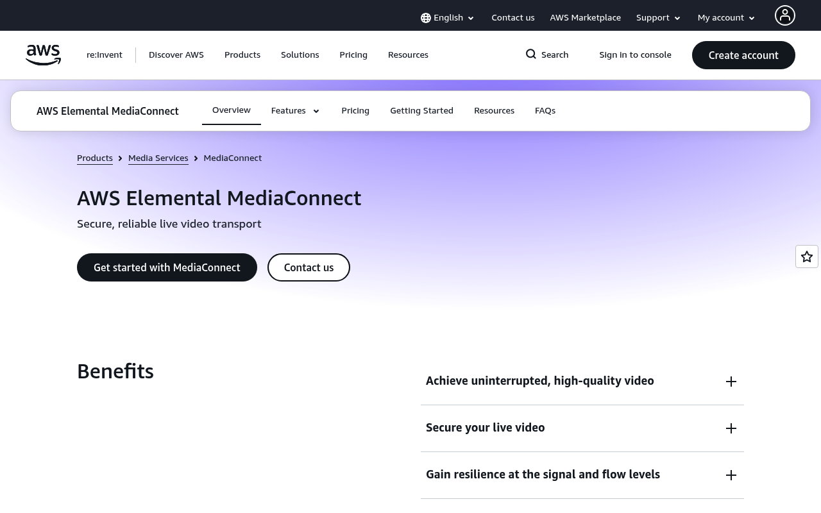821x513 pixels.
Task: Open the Pricing menu in main navigation
Action: [x=353, y=55]
